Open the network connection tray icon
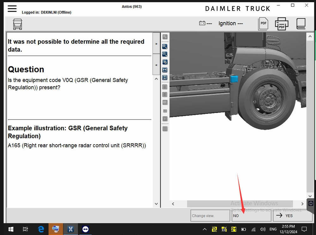Image resolution: width=316 pixels, height=235 pixels. [x=253, y=229]
